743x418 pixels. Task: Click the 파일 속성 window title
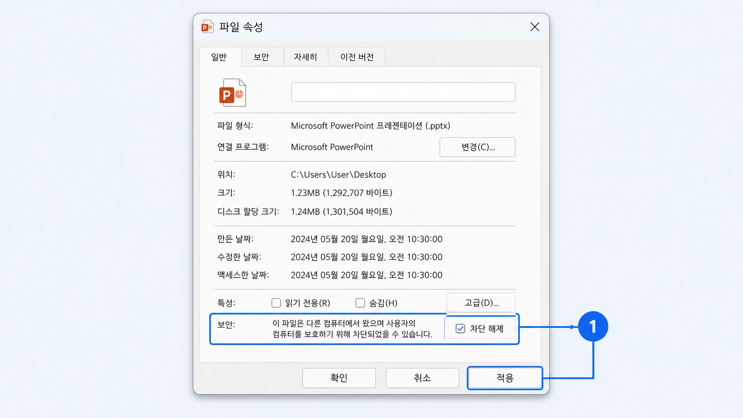point(241,27)
